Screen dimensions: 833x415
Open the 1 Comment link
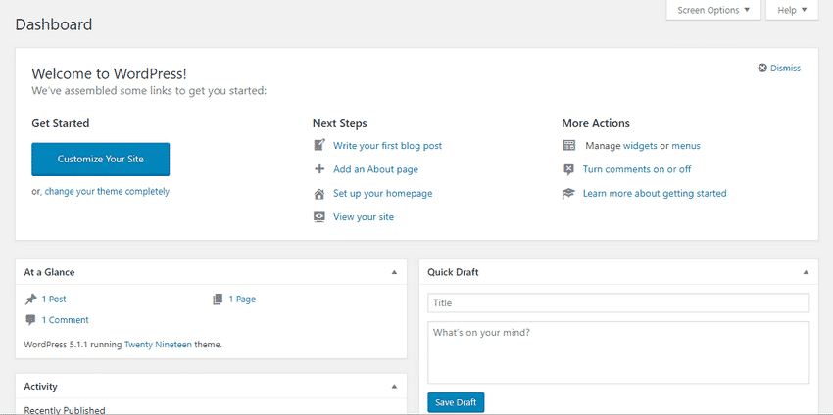(65, 320)
